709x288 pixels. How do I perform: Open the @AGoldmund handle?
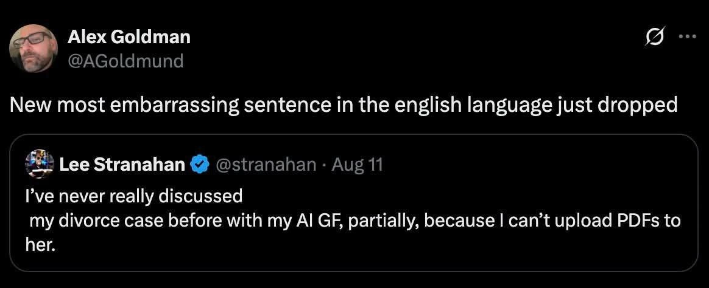click(x=125, y=60)
